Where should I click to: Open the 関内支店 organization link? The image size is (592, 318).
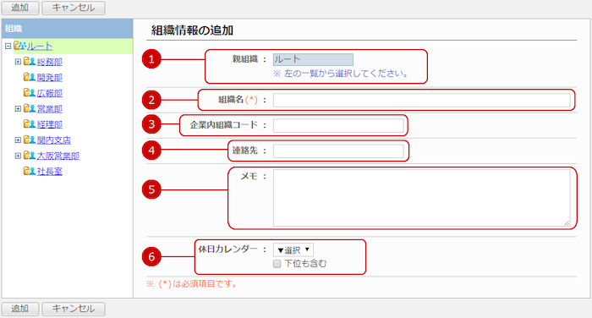[x=54, y=140]
